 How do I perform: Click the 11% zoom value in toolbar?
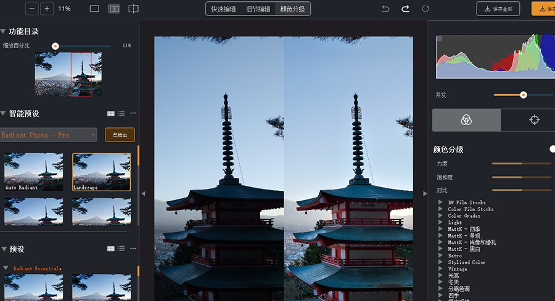pos(64,9)
